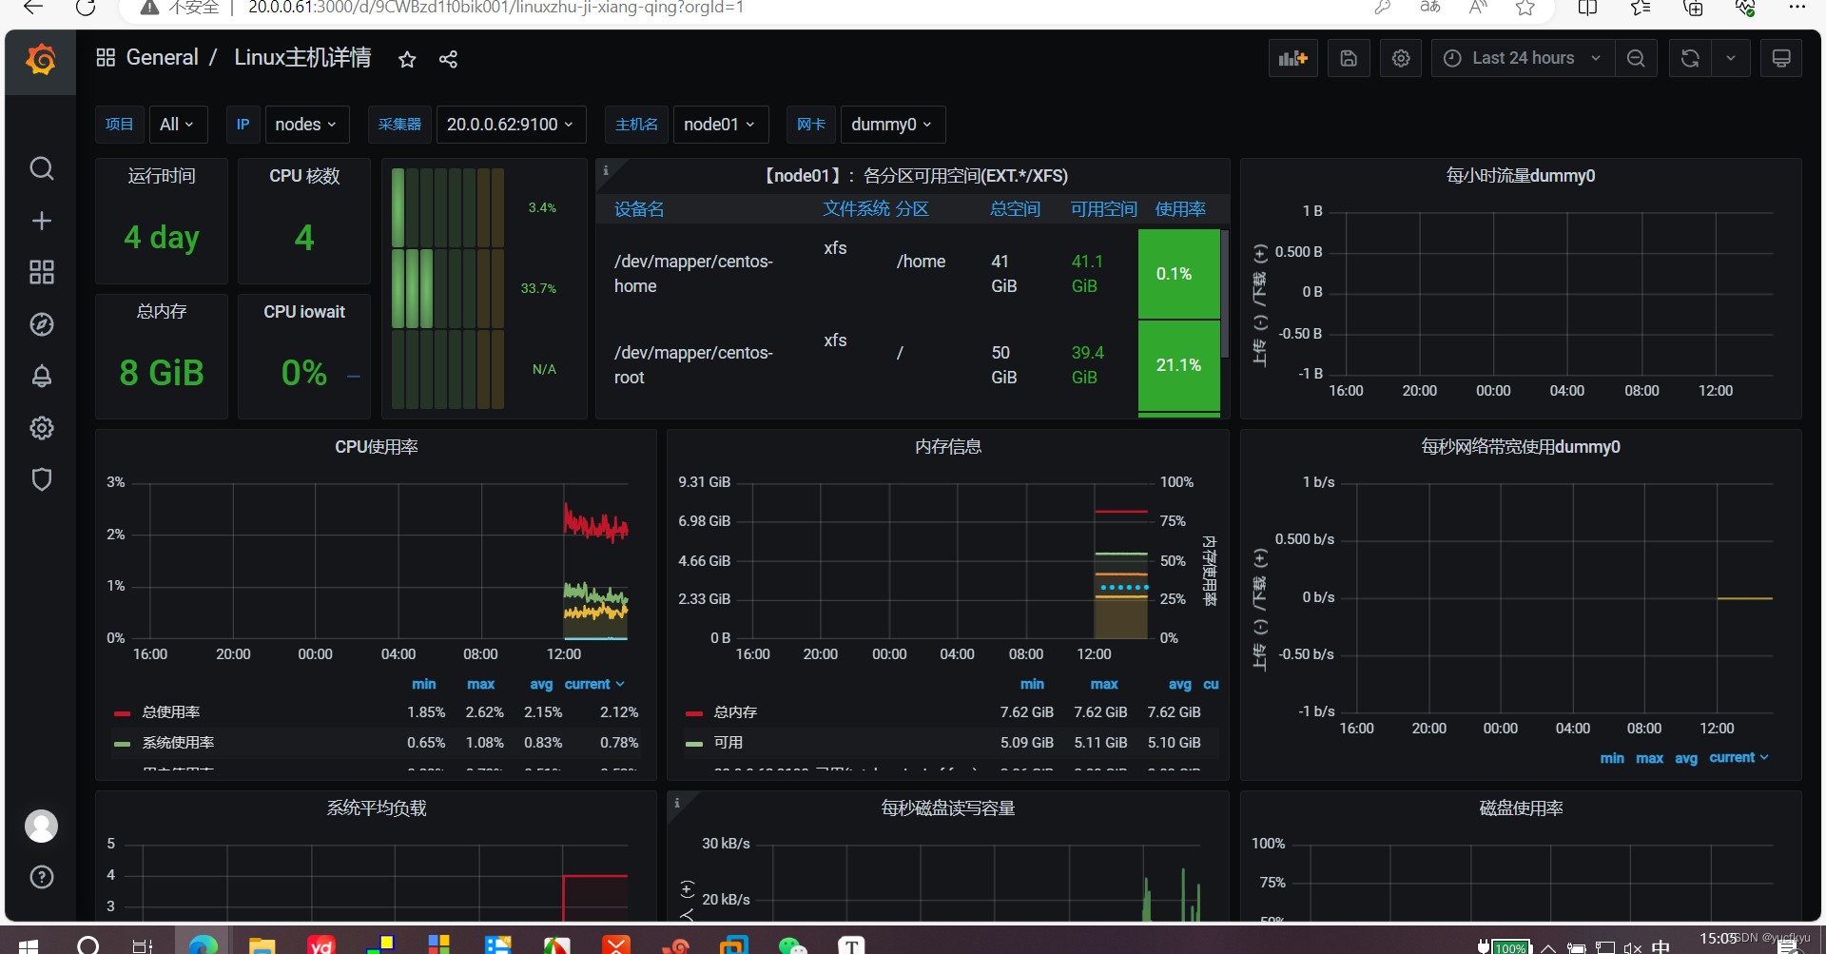Click the Add panel icon
The width and height of the screenshot is (1826, 954).
coord(1292,58)
